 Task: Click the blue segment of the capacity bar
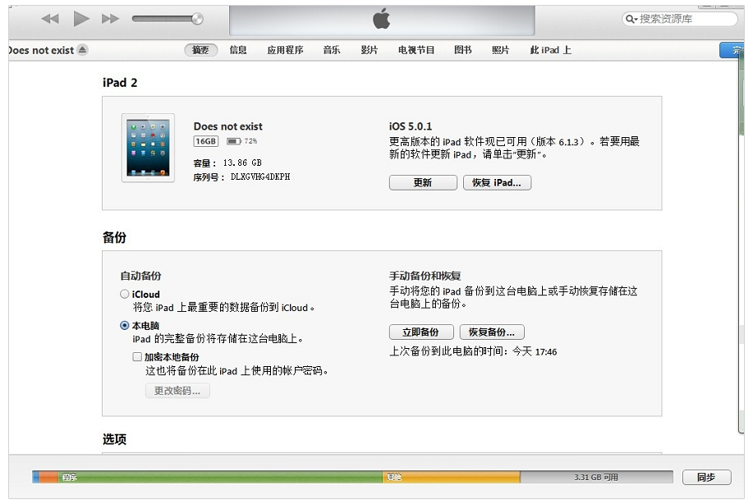36,477
